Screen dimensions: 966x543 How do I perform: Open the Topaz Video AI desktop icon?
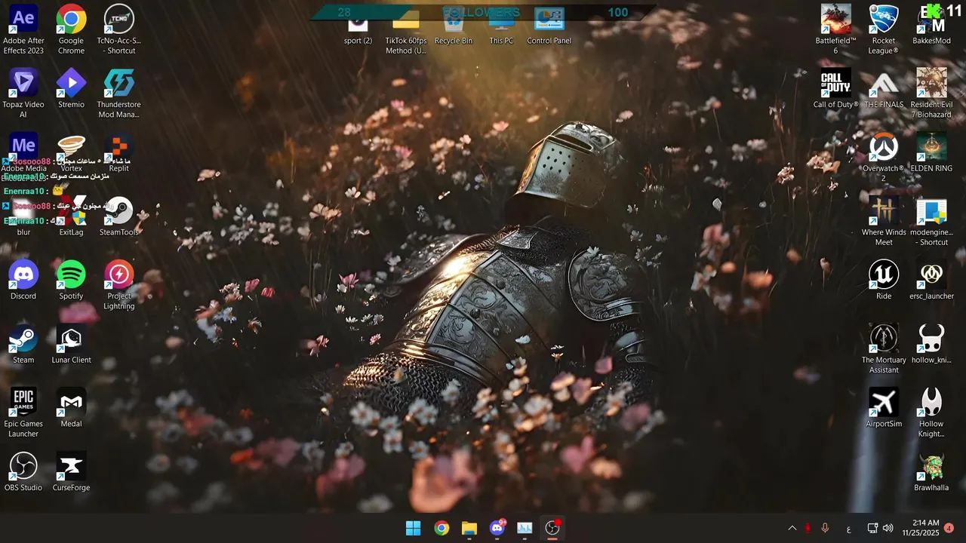coord(23,94)
